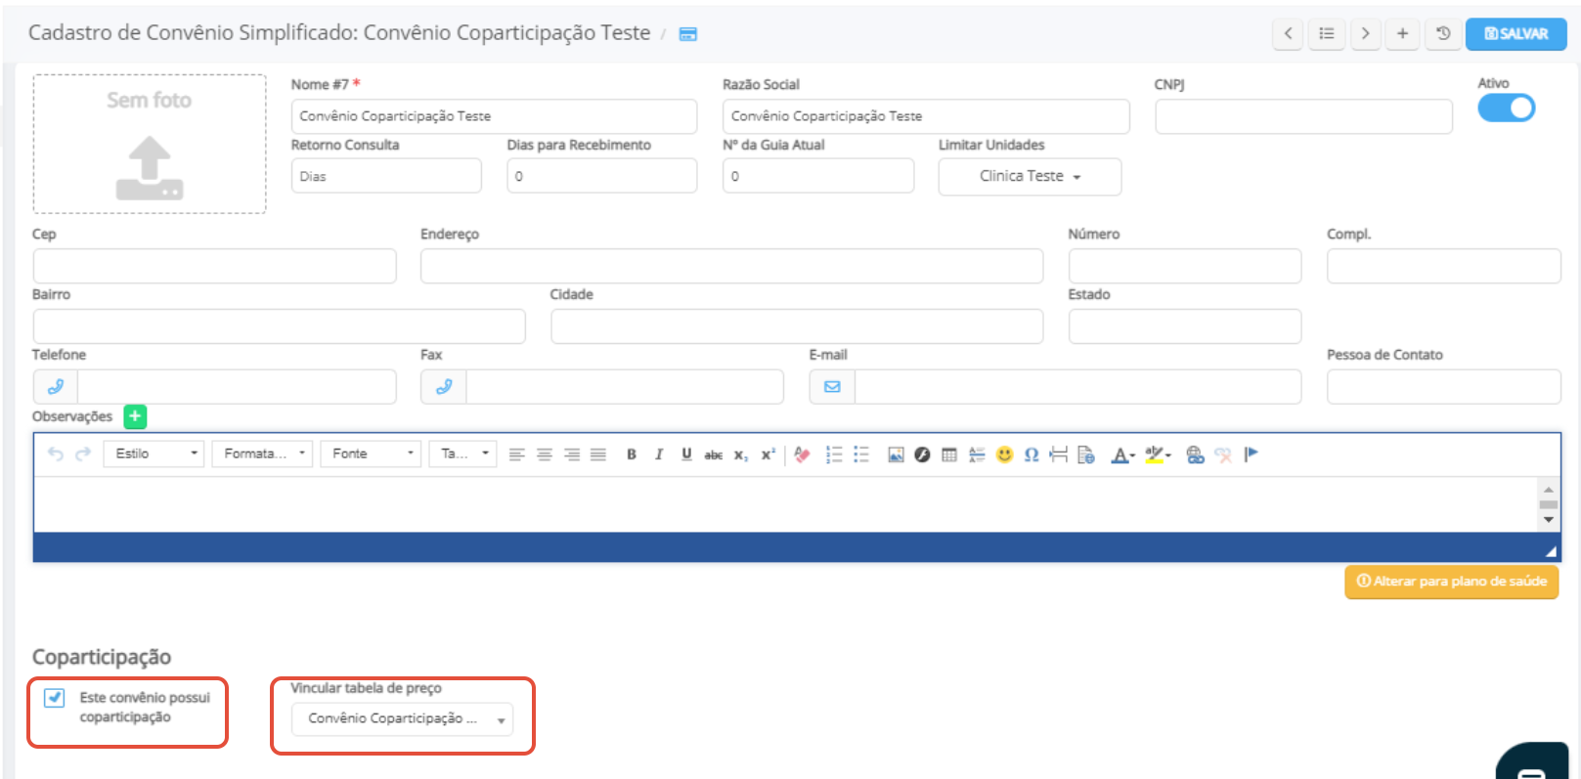Center align text in observations editor
Viewport: 1581px width, 779px height.
pos(545,454)
